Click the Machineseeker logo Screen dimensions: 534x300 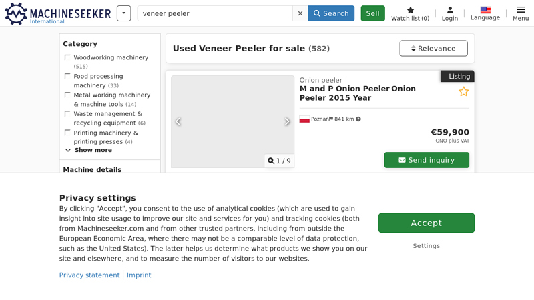tap(57, 13)
